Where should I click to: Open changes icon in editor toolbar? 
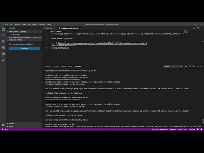[194, 28]
